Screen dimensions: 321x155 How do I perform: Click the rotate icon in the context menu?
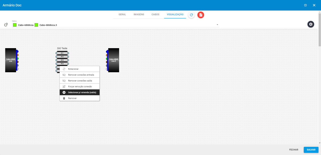click(64, 69)
